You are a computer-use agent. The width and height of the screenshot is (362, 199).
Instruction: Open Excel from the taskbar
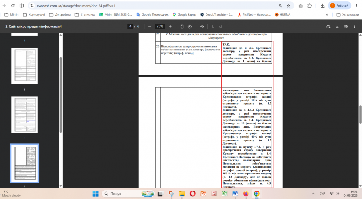[224, 194]
